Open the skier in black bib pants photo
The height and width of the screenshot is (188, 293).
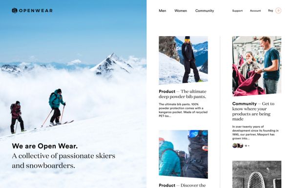point(183,61)
